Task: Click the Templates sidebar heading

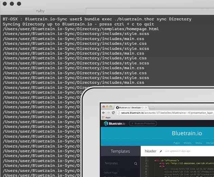Action: coord(120,151)
